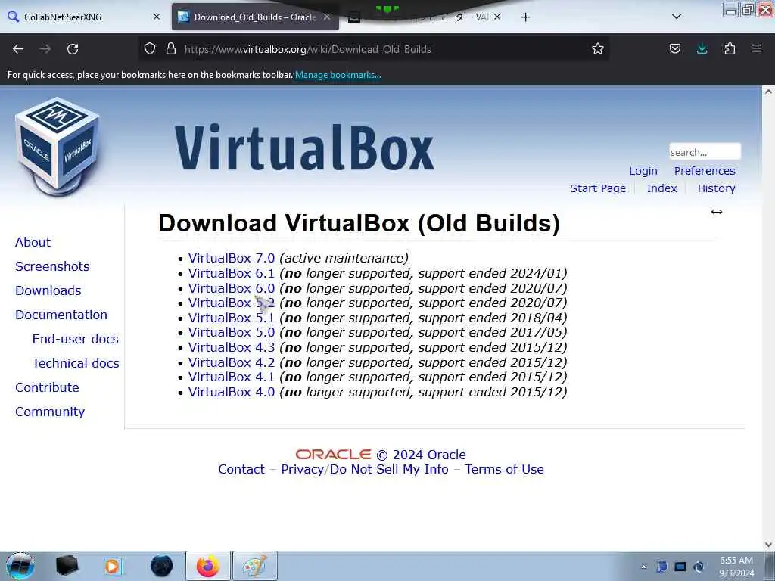This screenshot has width=775, height=581.
Task: Launch the media player taskbar icon
Action: click(x=113, y=566)
